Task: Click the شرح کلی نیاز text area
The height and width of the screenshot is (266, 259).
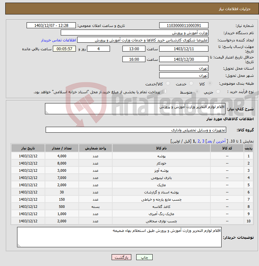Action: point(135,109)
